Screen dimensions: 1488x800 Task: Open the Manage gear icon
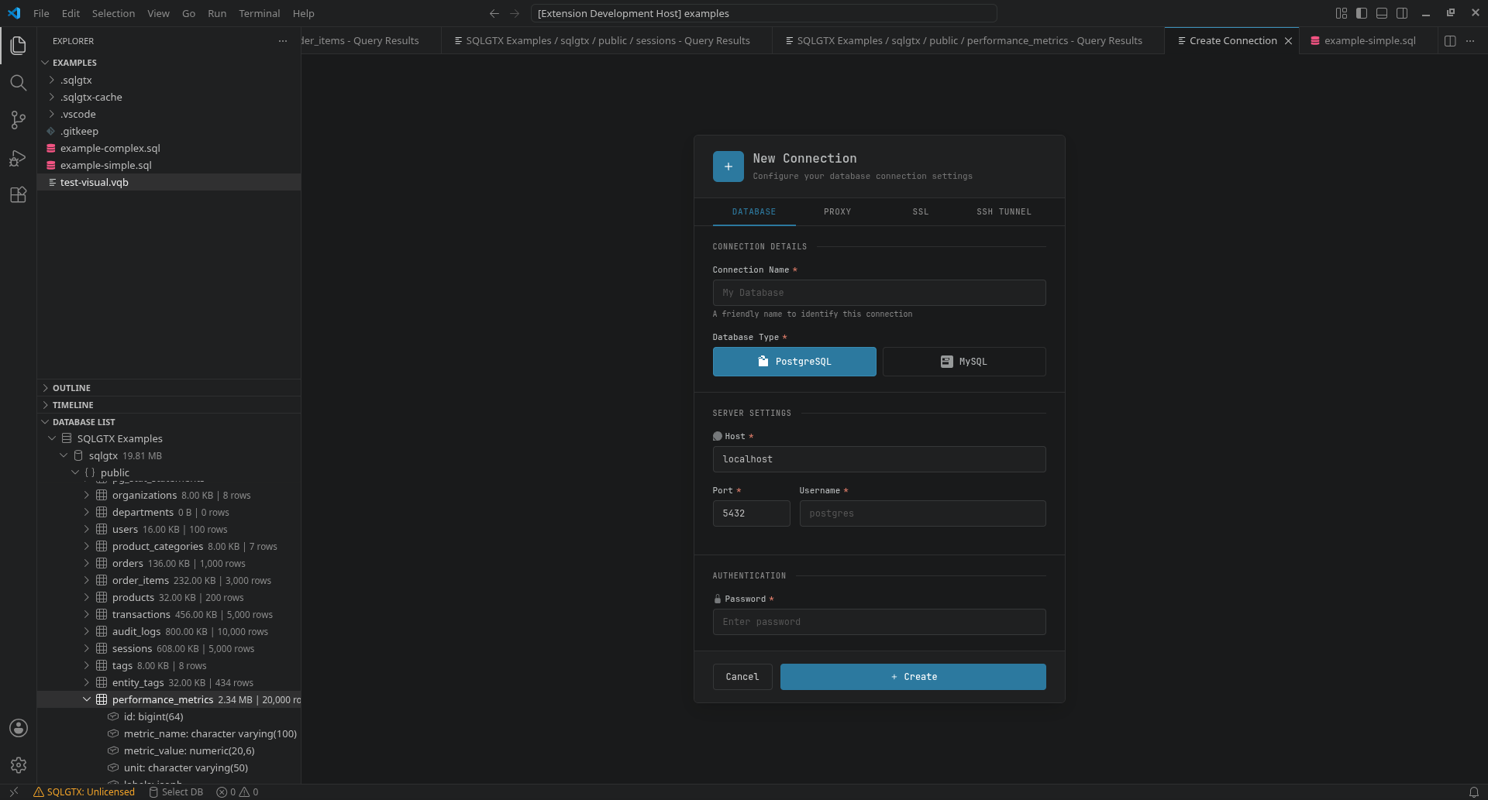pyautogui.click(x=19, y=765)
